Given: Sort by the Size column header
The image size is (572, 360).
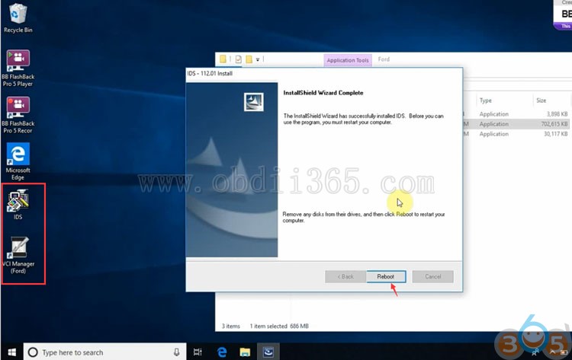Looking at the screenshot, I should pyautogui.click(x=541, y=100).
